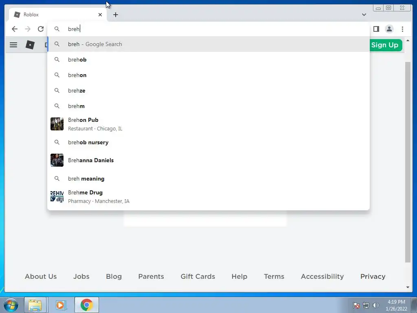Screen dimensions: 417x313
Task: Open Windows Explorer from the taskbar
Action: click(x=35, y=305)
